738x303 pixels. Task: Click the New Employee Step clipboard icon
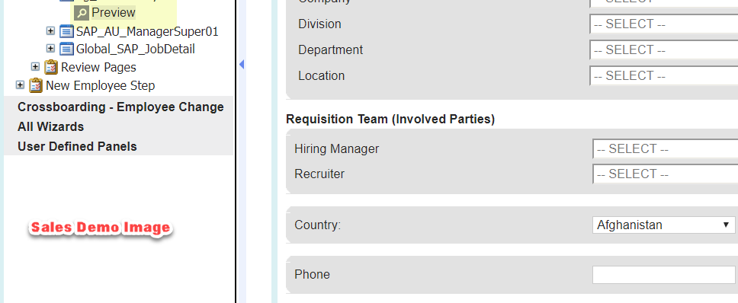[36, 85]
